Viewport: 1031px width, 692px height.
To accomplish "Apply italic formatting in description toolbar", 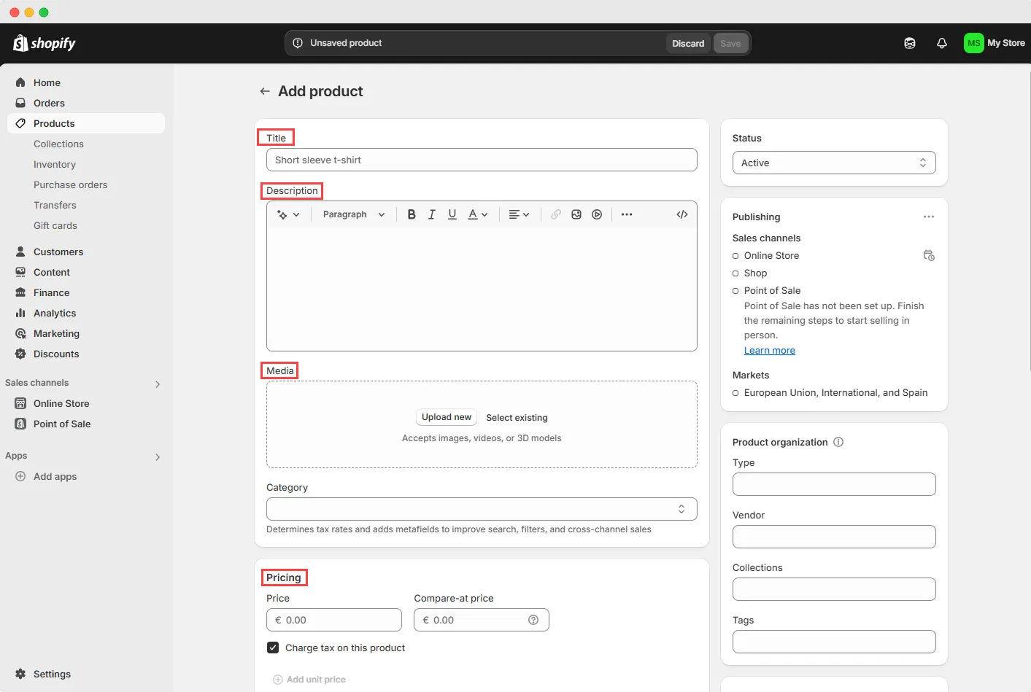I will [431, 214].
